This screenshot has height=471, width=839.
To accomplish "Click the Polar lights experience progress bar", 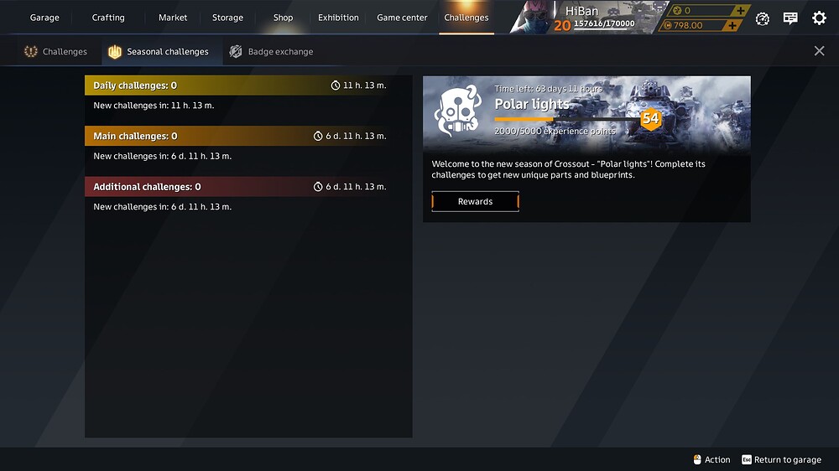I will click(x=567, y=119).
